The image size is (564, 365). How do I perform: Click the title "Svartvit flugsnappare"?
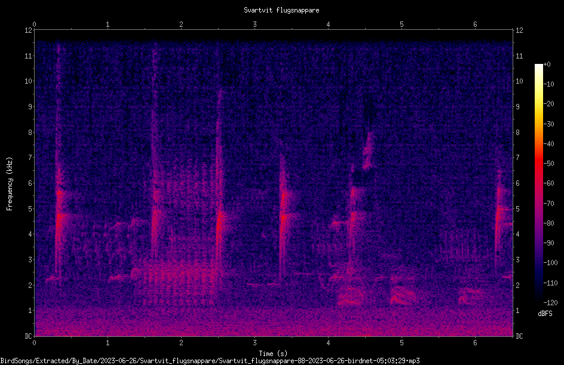pos(281,10)
